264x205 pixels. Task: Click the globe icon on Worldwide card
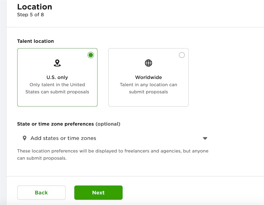pos(148,63)
